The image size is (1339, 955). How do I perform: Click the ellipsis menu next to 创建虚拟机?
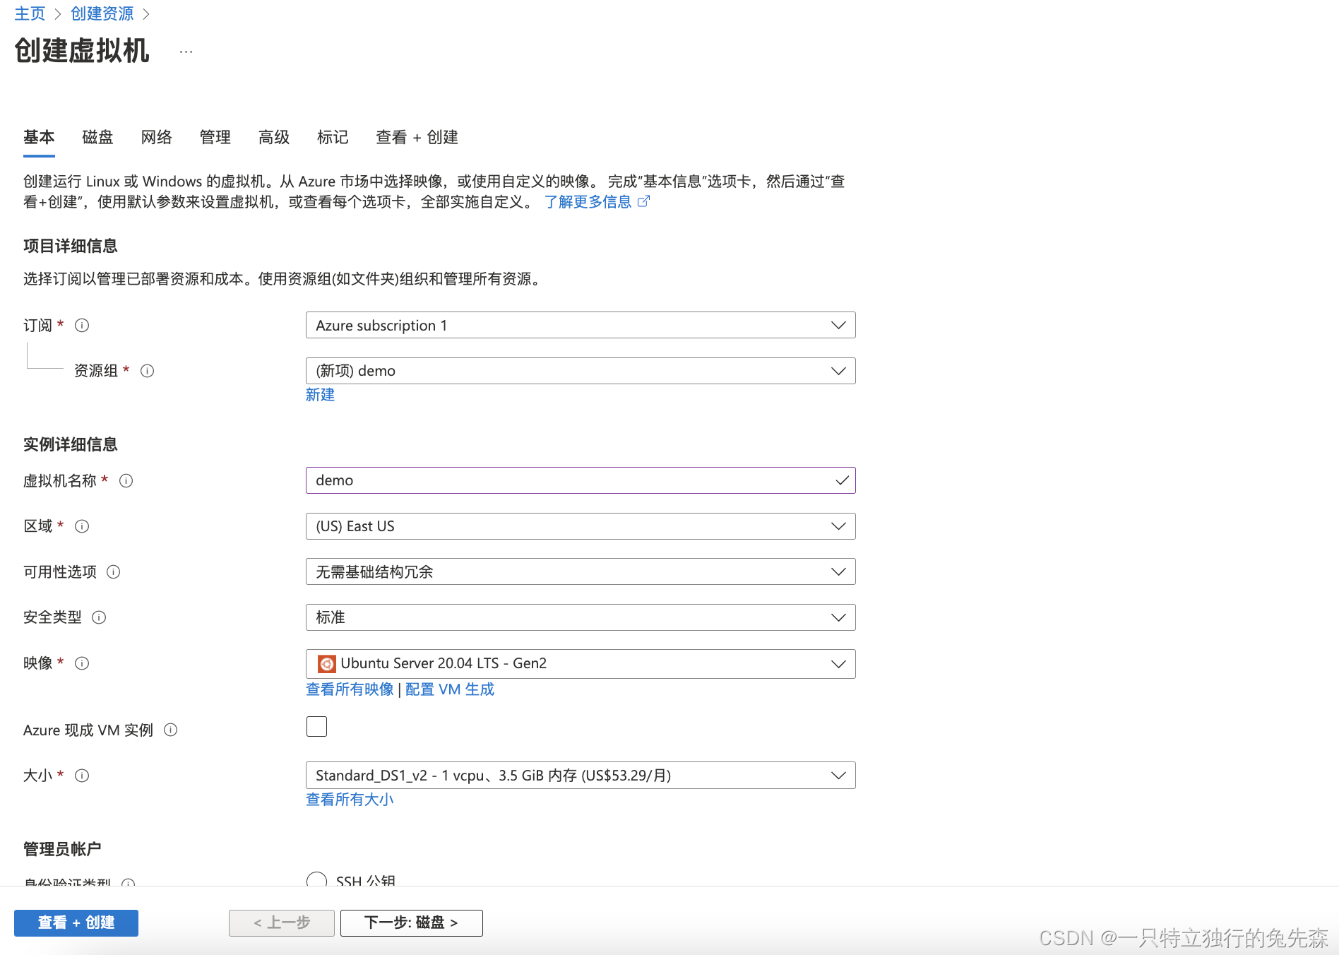point(186,52)
